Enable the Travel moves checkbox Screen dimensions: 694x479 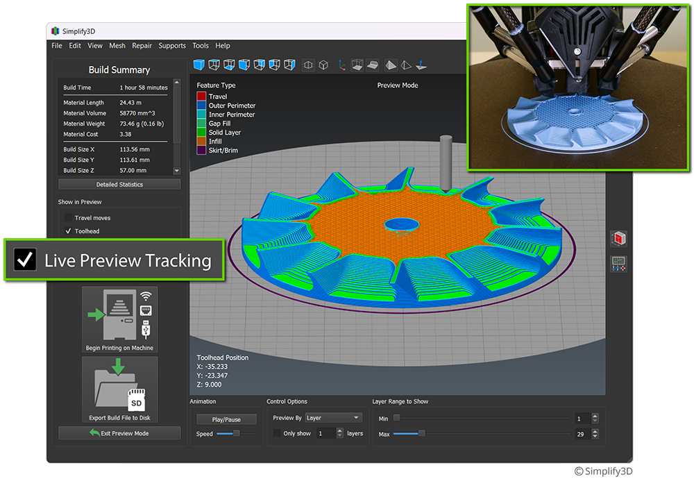[x=68, y=218]
